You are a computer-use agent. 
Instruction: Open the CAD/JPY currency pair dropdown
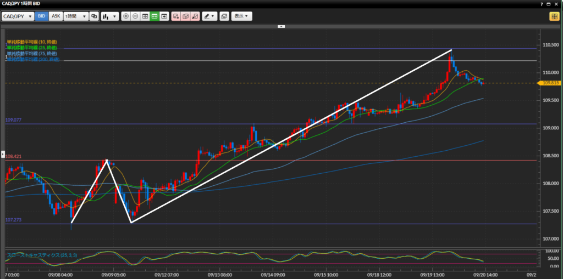pos(18,16)
